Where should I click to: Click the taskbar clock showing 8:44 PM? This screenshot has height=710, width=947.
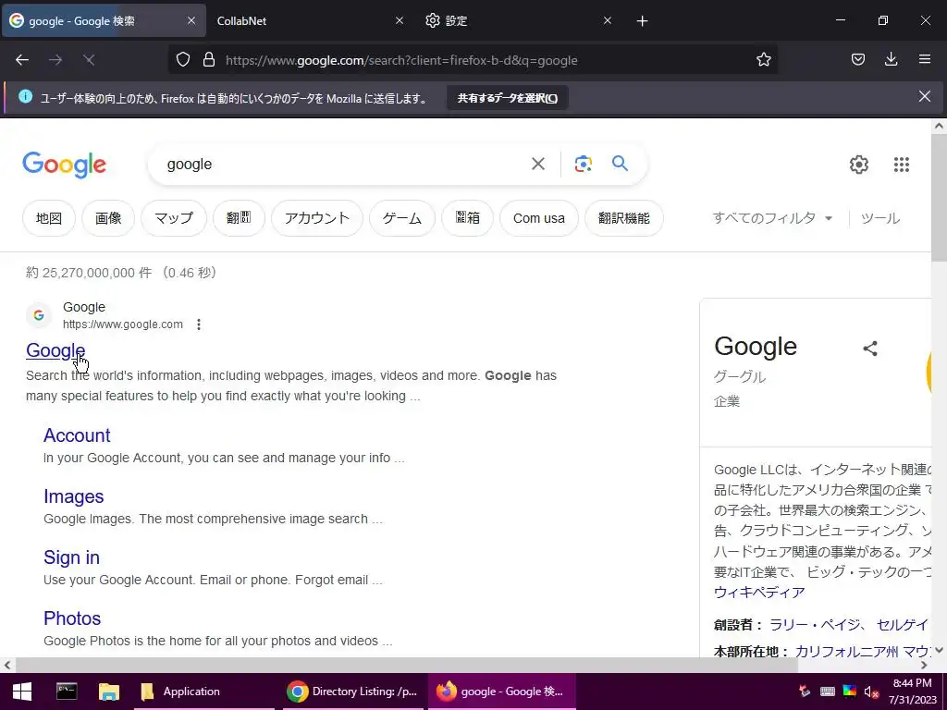912,692
